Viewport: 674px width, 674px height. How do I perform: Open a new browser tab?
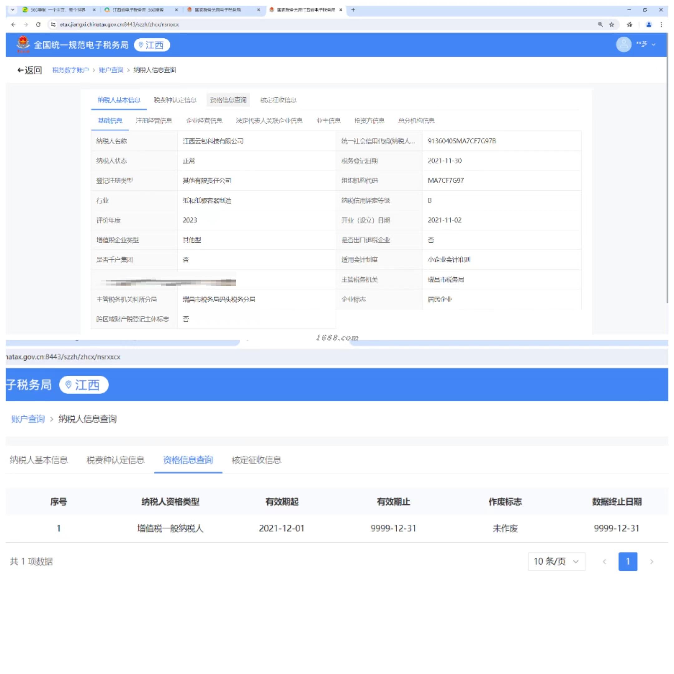coord(353,10)
